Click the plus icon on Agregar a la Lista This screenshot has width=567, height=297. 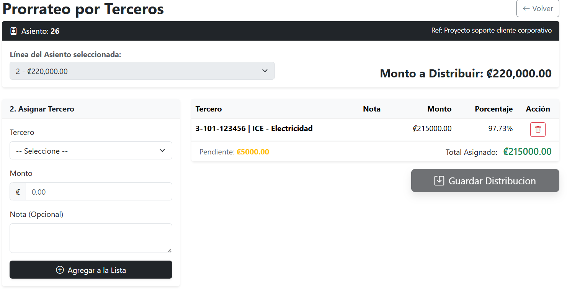(x=60, y=270)
